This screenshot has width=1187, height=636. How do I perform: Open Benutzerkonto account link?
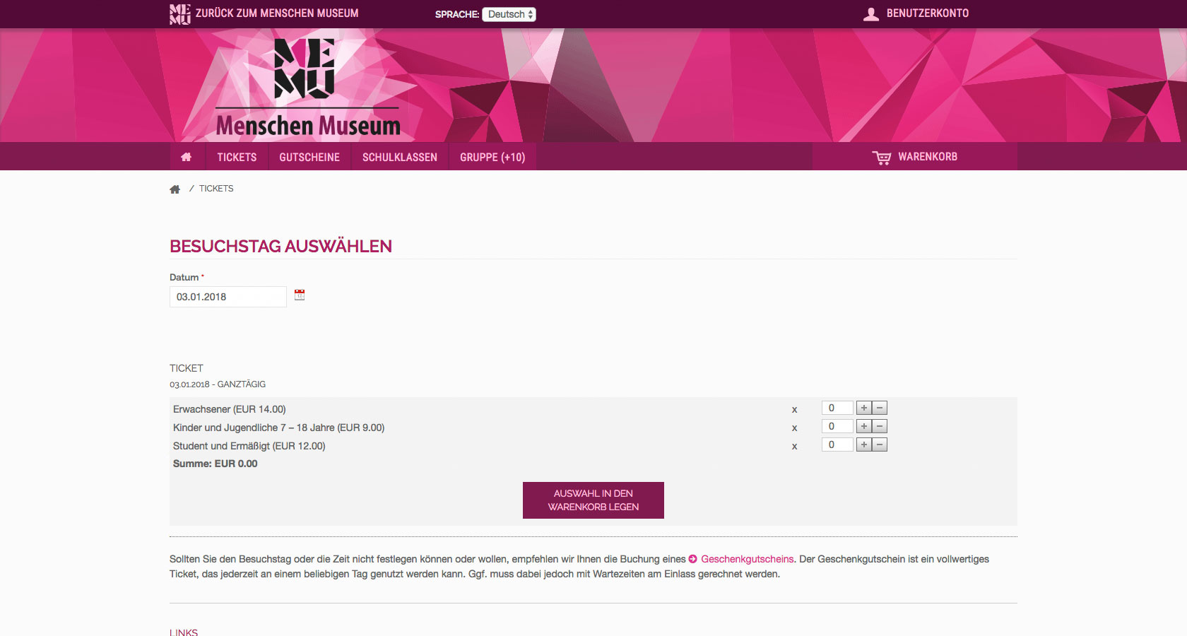point(928,13)
